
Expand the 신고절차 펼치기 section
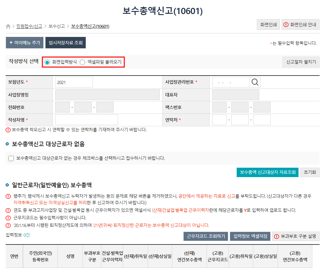[301, 62]
